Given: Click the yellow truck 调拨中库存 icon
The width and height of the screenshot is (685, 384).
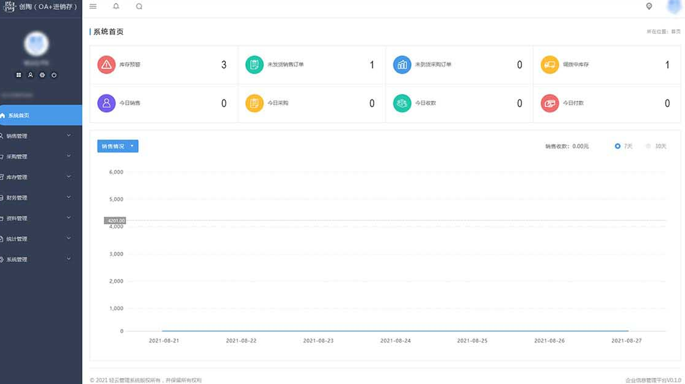Looking at the screenshot, I should pos(549,65).
